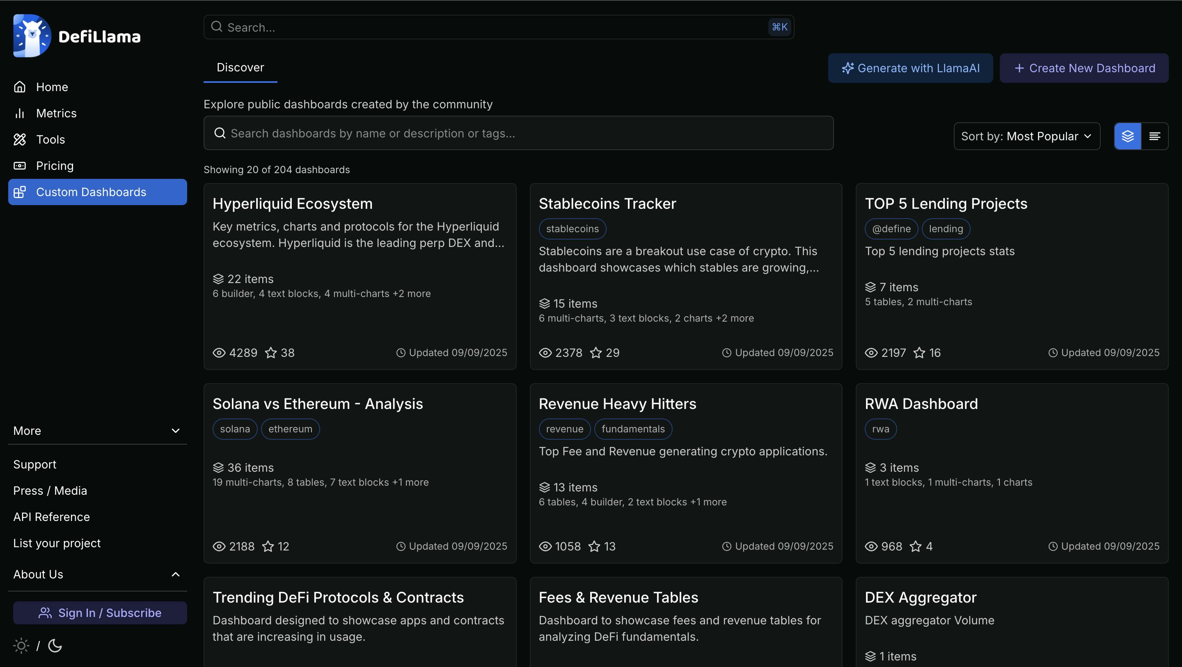The image size is (1182, 667).
Task: Open the RWA Dashboard title
Action: point(921,404)
